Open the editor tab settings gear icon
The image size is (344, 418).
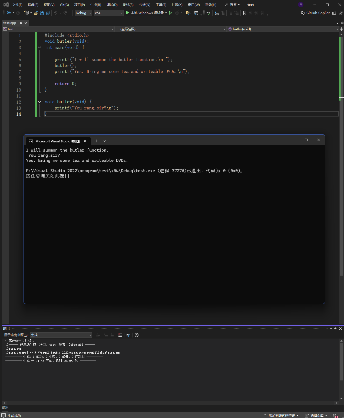click(x=342, y=23)
